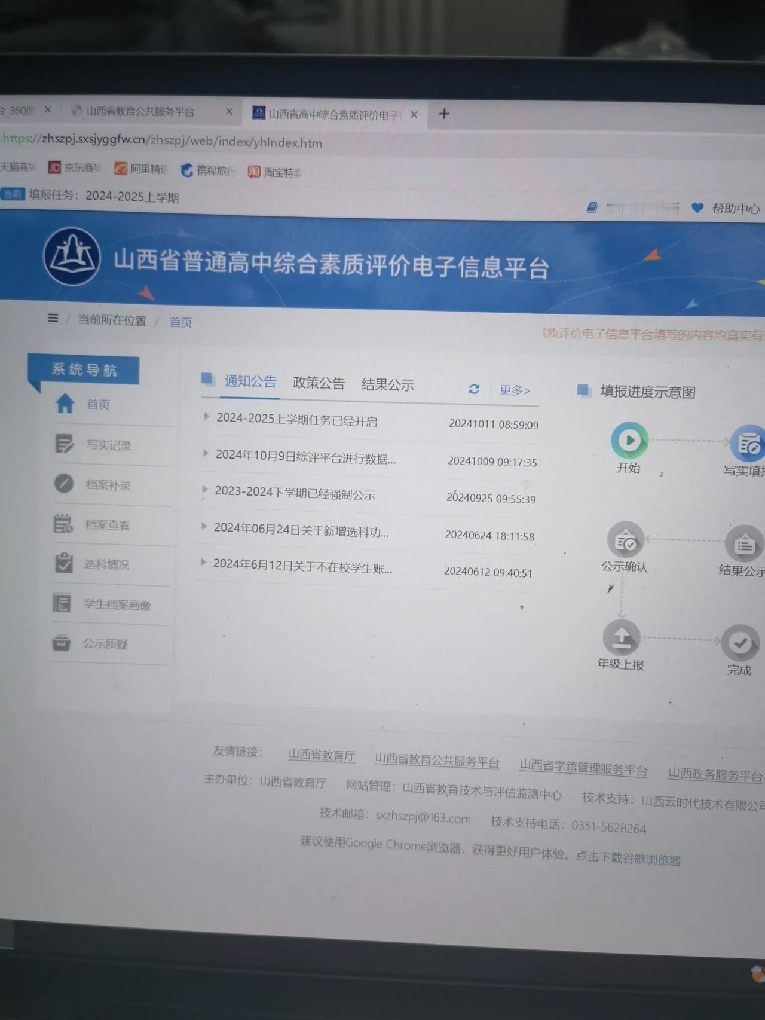Click the timestamp 20241011 08:59:09

pyautogui.click(x=494, y=425)
